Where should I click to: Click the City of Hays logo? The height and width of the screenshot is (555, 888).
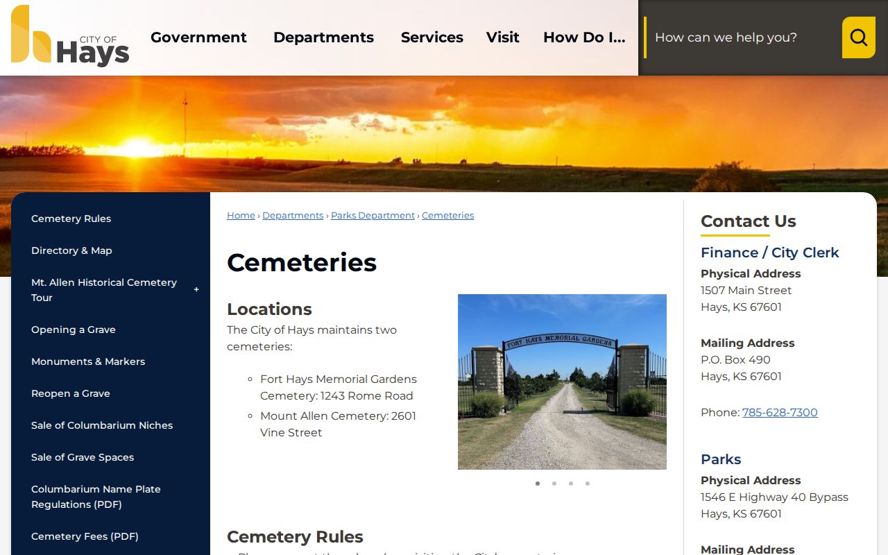[70, 36]
